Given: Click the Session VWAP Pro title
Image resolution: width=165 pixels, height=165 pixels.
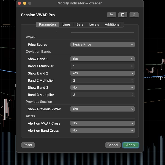Looking at the screenshot, I should click(38, 15).
